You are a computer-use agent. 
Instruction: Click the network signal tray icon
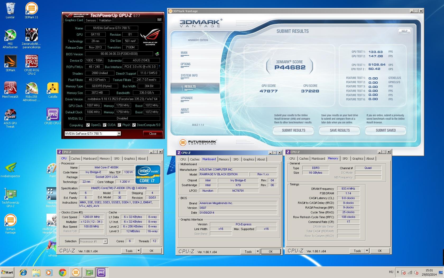410,272
